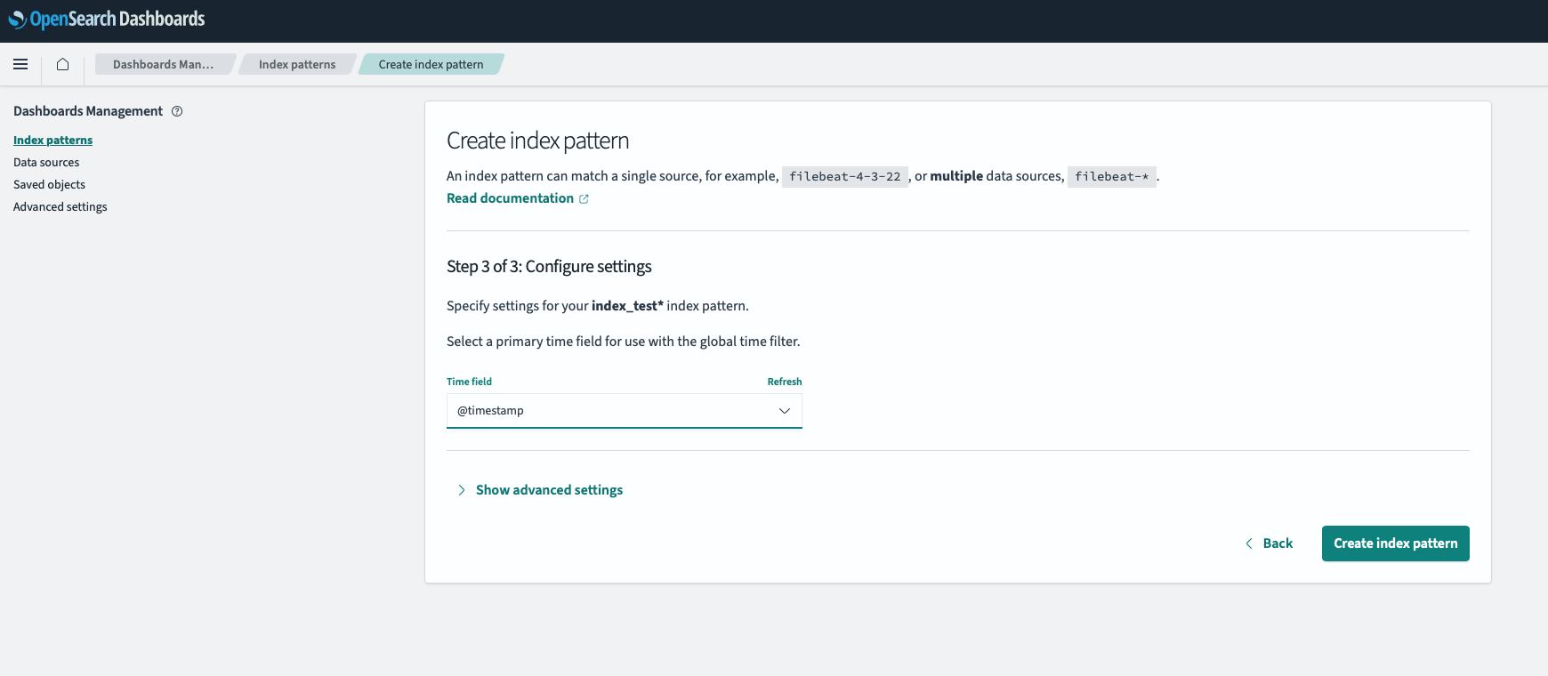This screenshot has height=676, width=1548.
Task: Click the Dashboards Management sidebar heading
Action: (x=88, y=111)
